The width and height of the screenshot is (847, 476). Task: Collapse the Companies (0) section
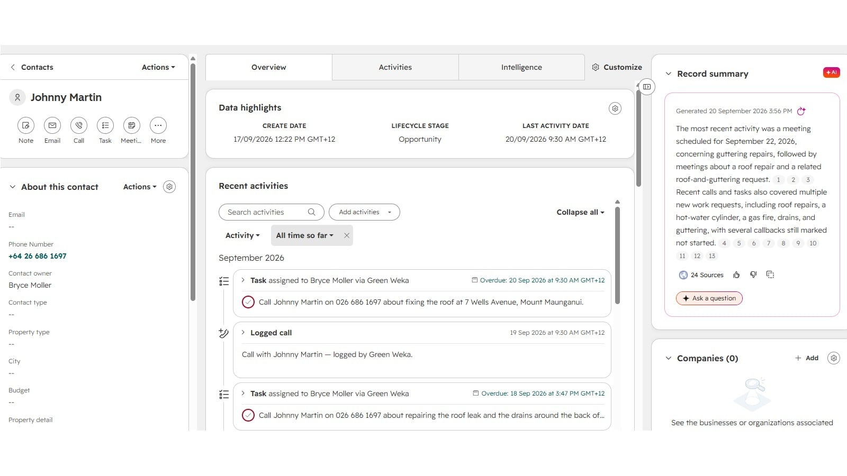669,358
